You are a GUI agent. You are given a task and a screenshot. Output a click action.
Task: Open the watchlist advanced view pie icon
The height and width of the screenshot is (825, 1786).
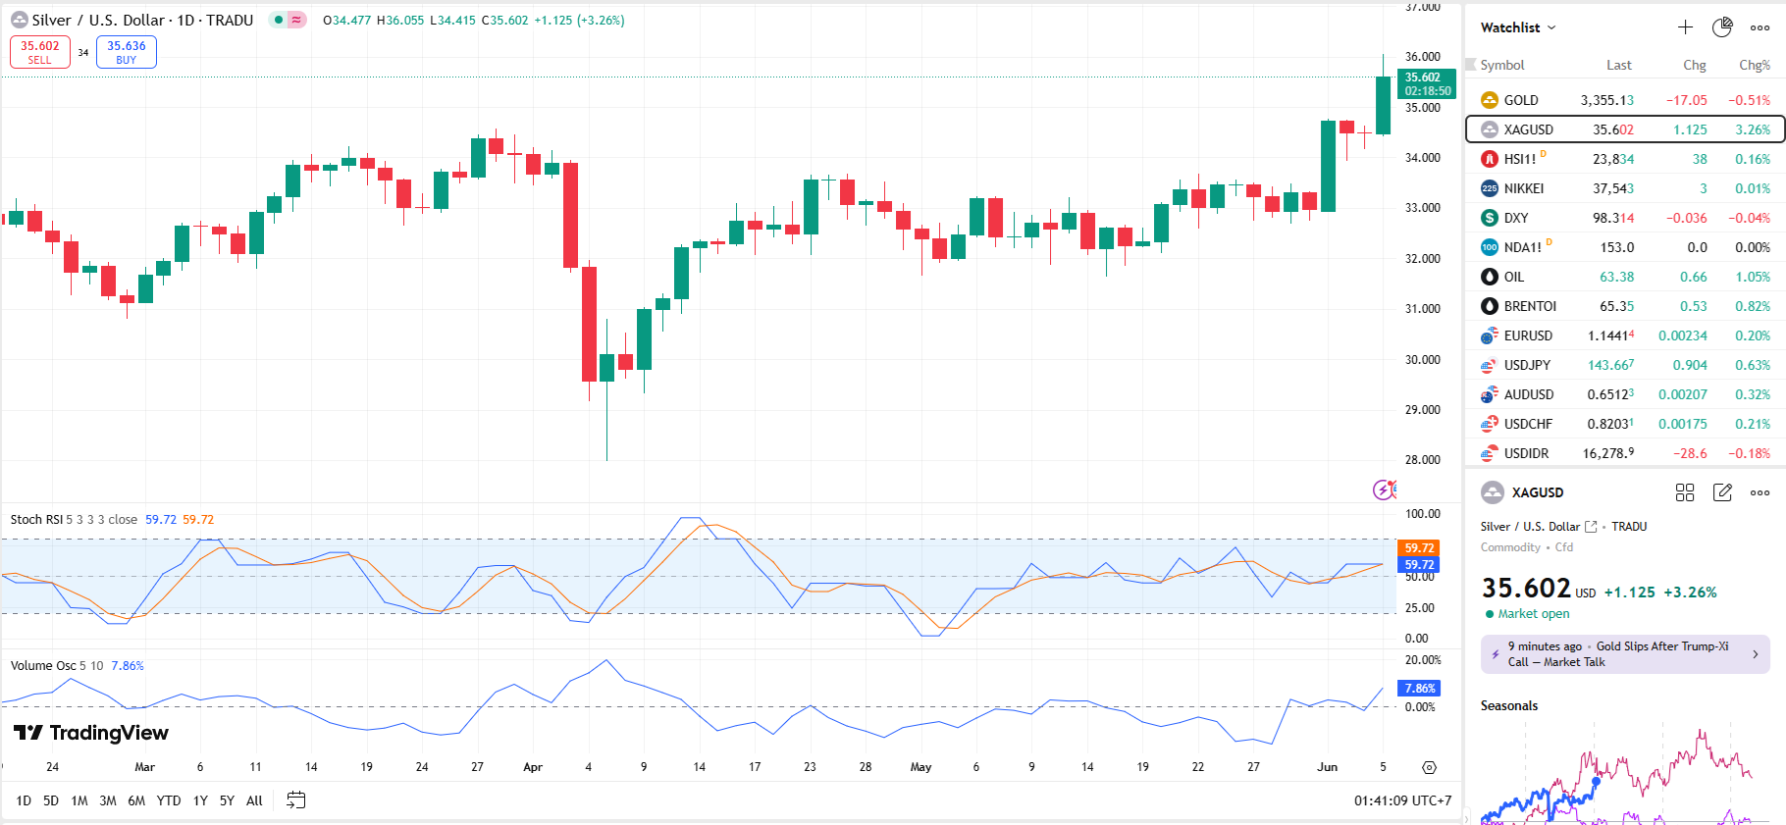1722,27
